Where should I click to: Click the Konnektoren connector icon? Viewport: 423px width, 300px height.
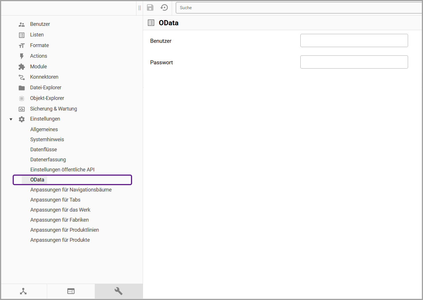pyautogui.click(x=22, y=77)
